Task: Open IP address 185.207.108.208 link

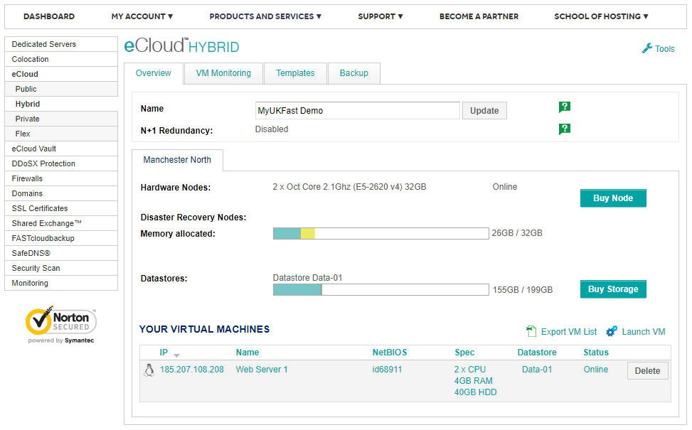Action: click(191, 370)
